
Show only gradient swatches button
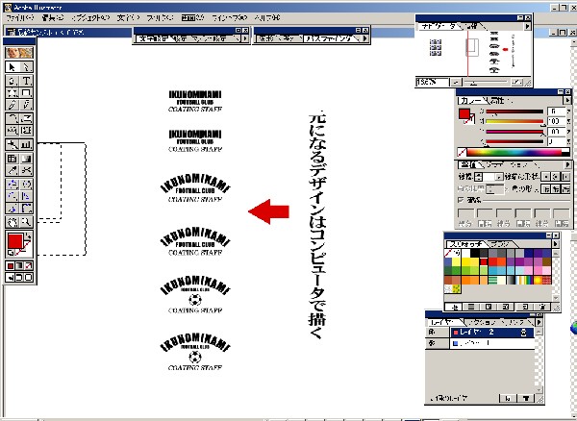[x=489, y=307]
